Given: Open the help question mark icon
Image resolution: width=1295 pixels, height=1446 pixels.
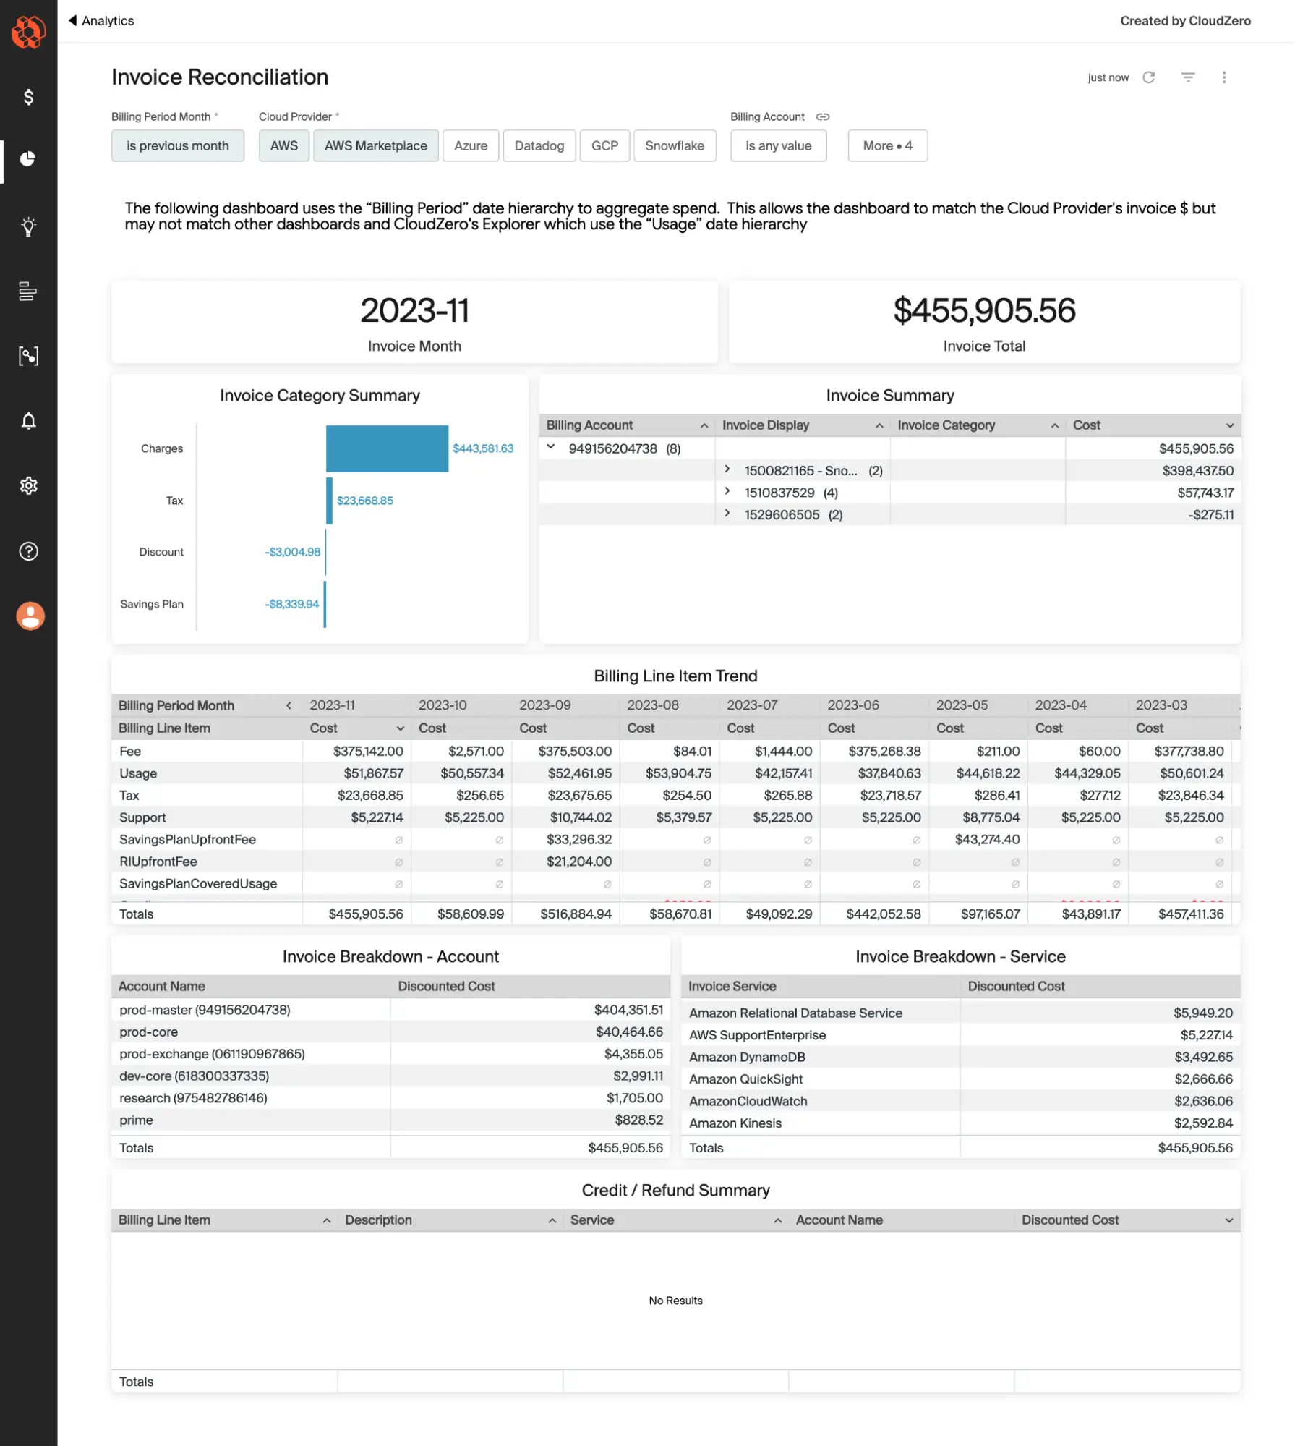Looking at the screenshot, I should pos(28,551).
